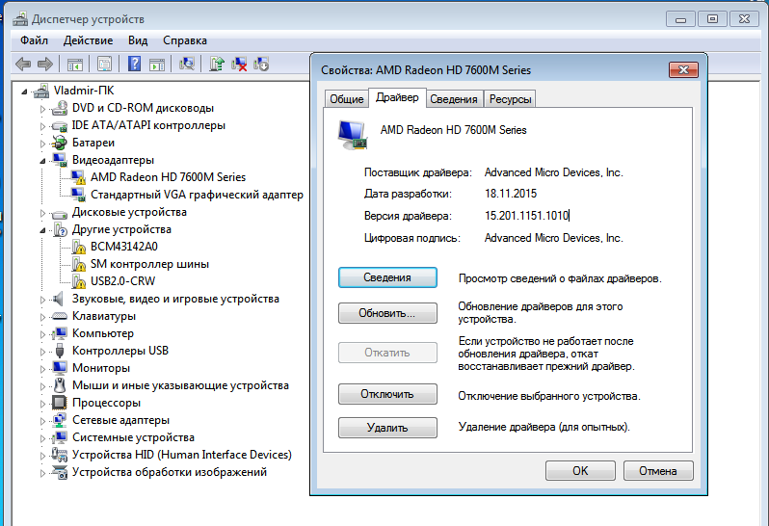Switch to the Сведения tab
The image size is (769, 526).
(x=454, y=99)
